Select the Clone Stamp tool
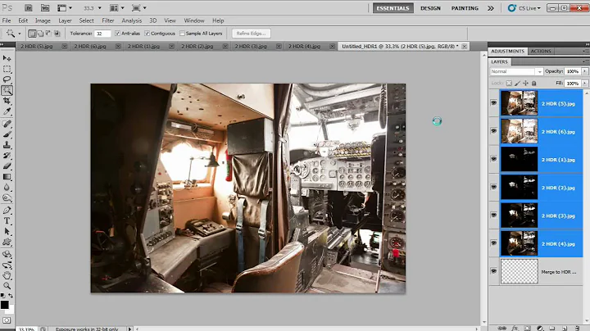This screenshot has height=331, width=590. pyautogui.click(x=7, y=145)
